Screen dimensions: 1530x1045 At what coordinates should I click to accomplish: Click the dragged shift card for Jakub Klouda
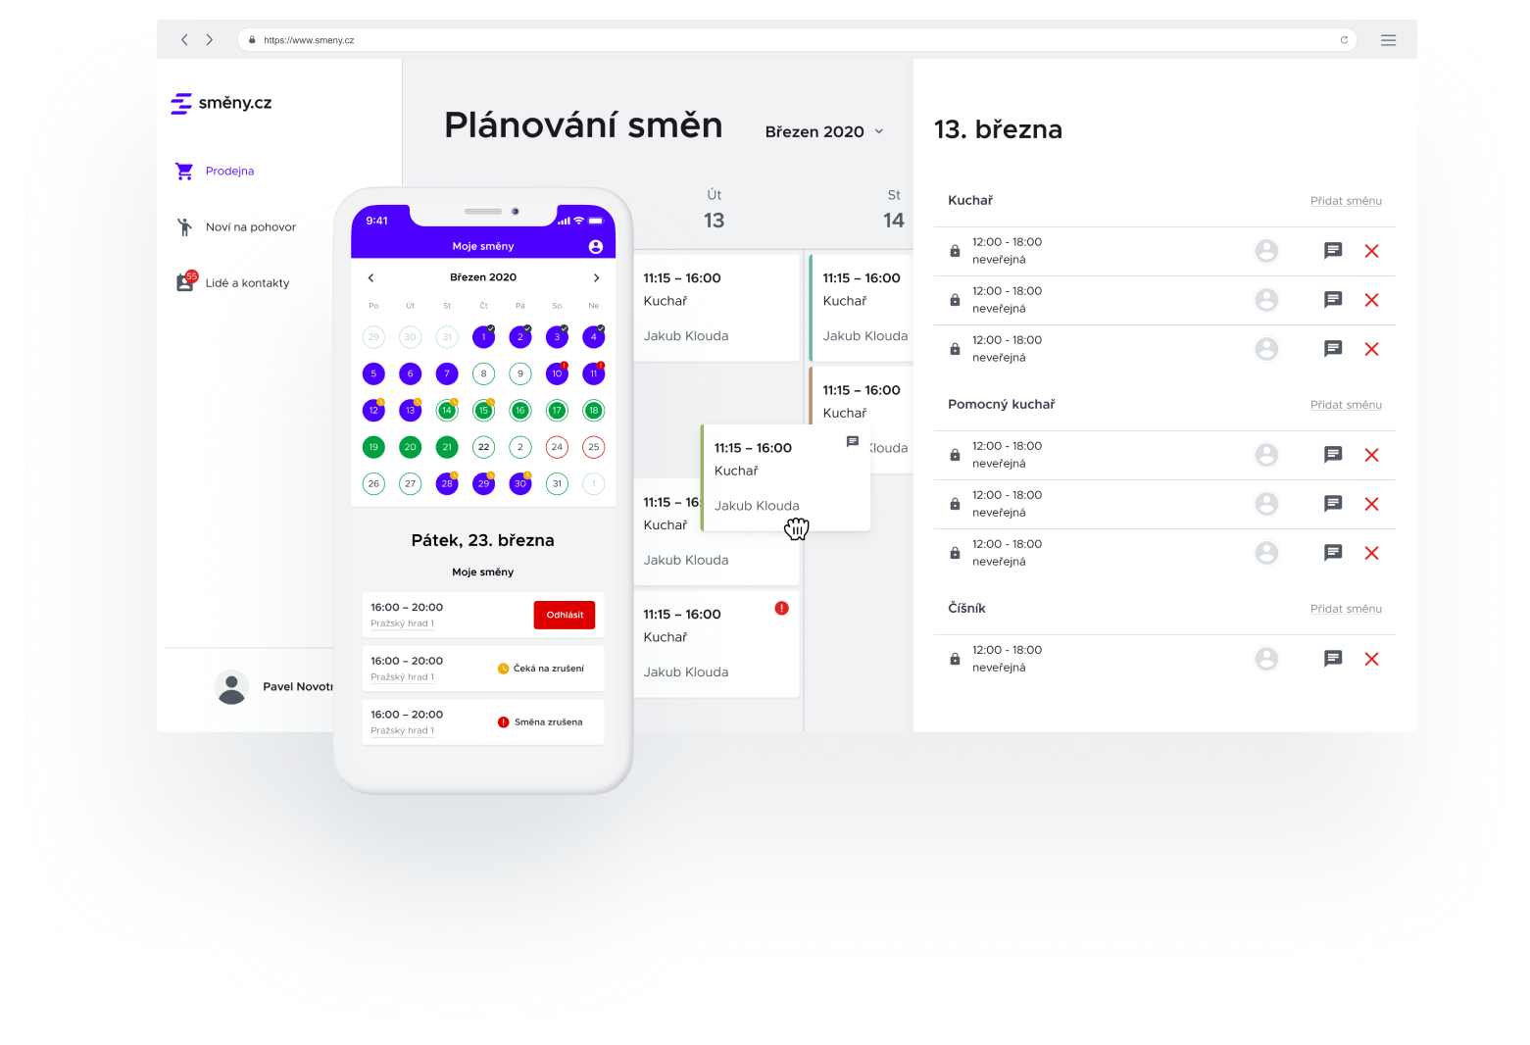(786, 478)
